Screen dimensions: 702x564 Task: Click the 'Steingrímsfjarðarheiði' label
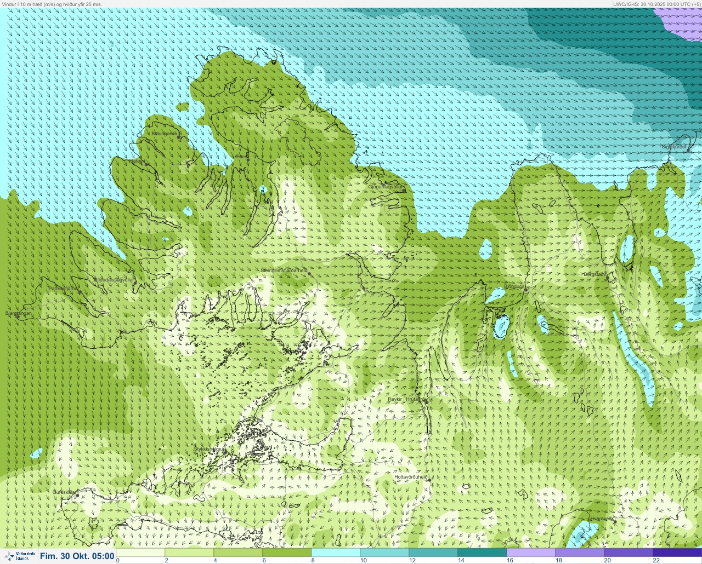(284, 271)
